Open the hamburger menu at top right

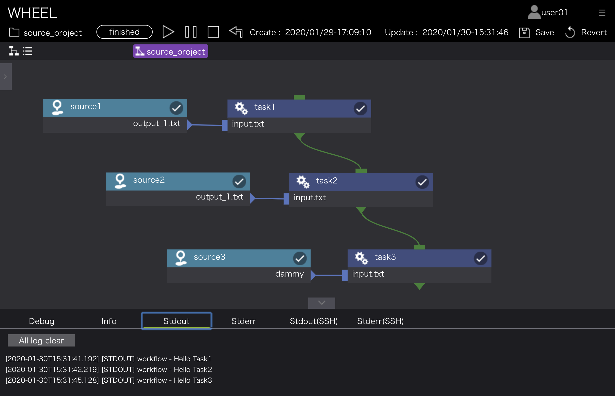click(602, 13)
